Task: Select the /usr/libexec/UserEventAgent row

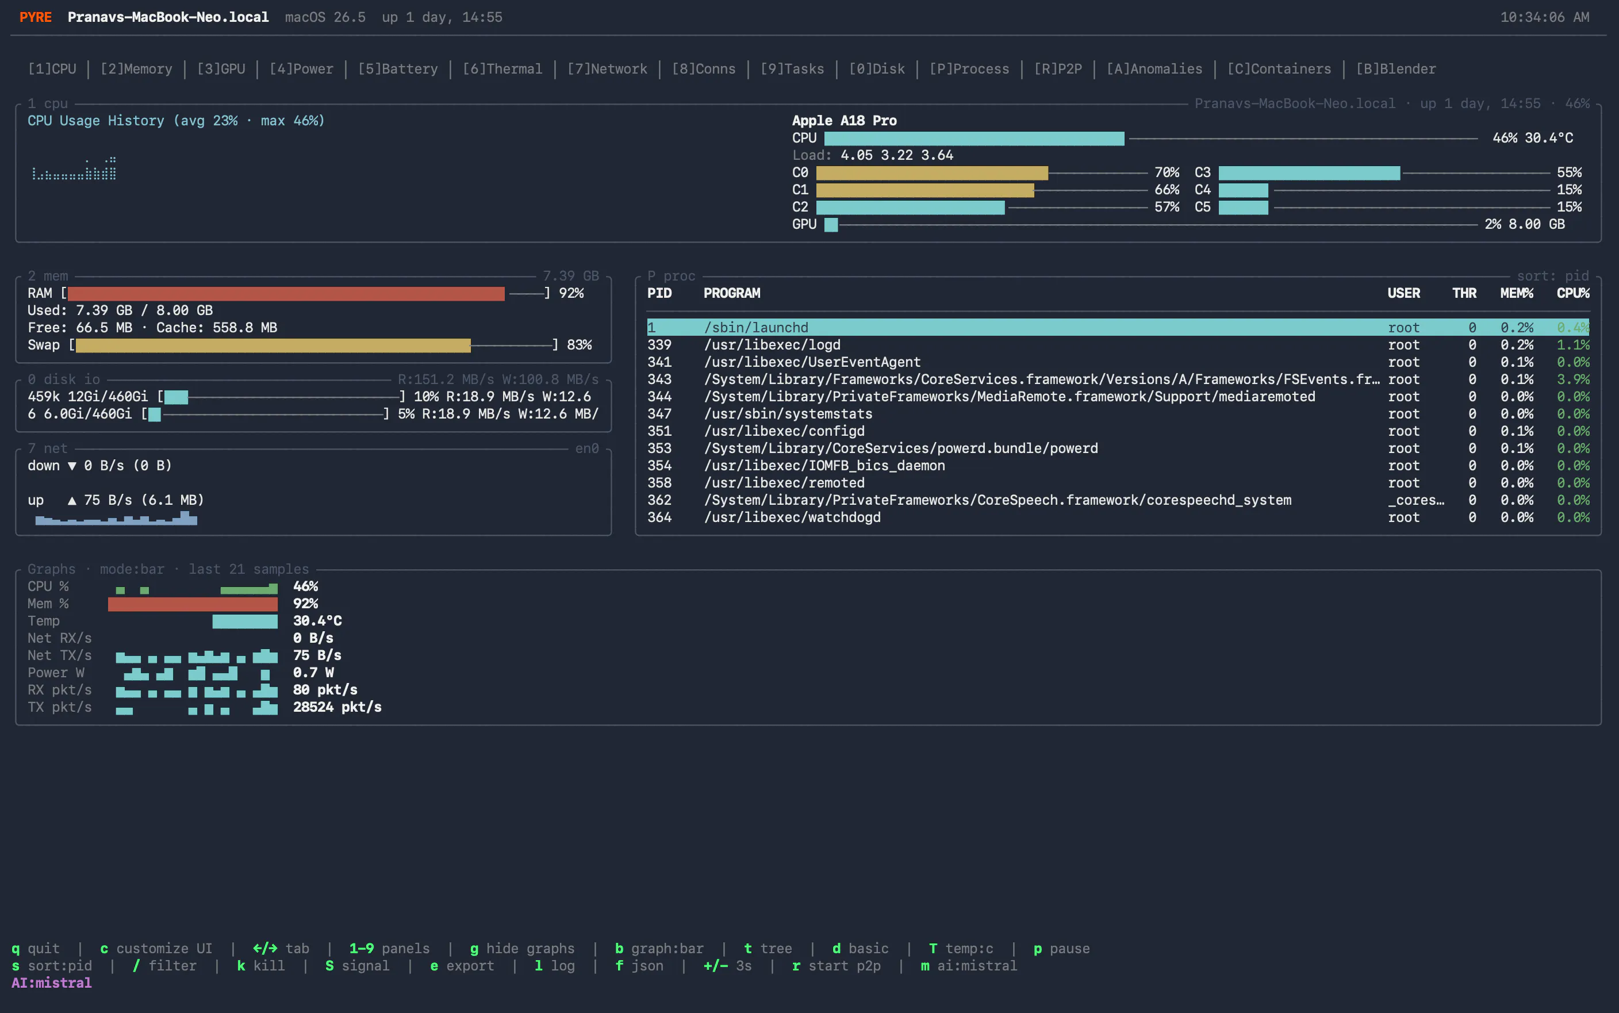Action: pos(1119,362)
